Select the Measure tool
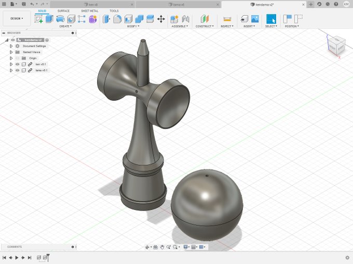The image size is (353, 264). (x=227, y=19)
